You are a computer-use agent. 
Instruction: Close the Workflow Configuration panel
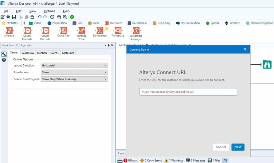(x=112, y=45)
